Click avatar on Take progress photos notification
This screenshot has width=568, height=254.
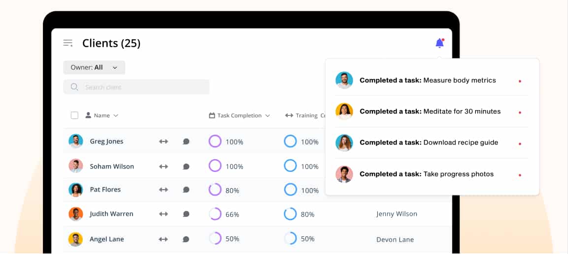[344, 174]
